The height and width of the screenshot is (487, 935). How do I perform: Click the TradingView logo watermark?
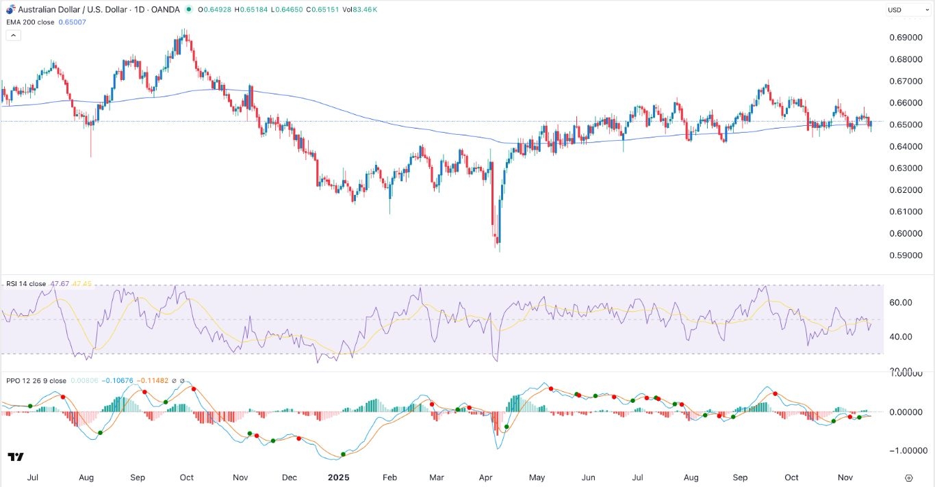pos(16,458)
